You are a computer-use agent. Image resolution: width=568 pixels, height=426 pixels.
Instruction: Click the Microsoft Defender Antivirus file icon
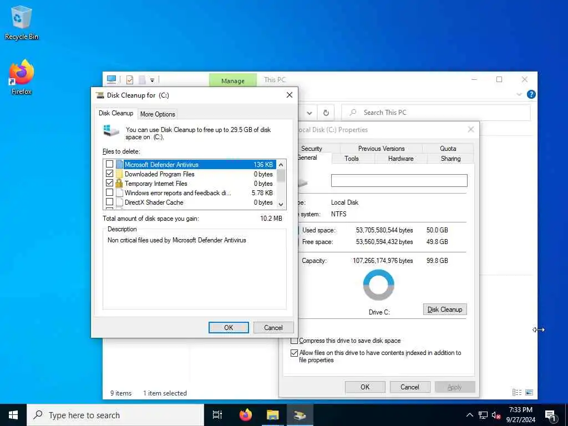point(120,164)
